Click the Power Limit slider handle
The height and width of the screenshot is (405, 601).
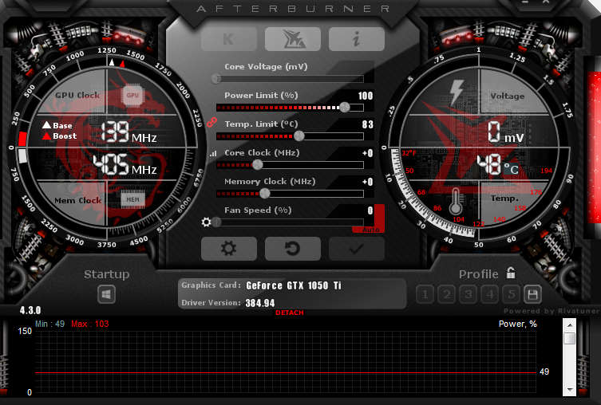(x=345, y=107)
